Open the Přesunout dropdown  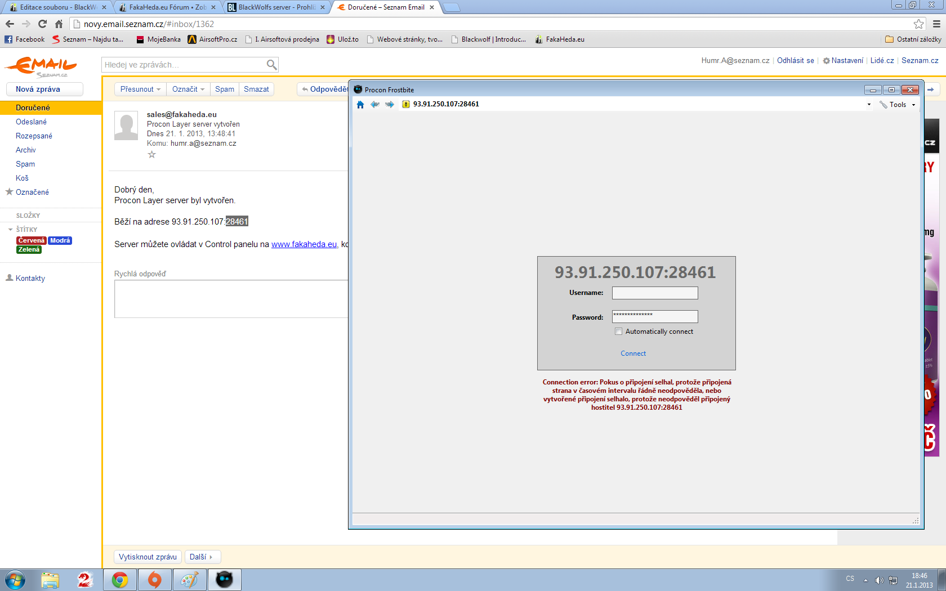point(140,89)
